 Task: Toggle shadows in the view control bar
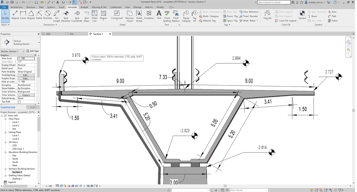pos(69,186)
